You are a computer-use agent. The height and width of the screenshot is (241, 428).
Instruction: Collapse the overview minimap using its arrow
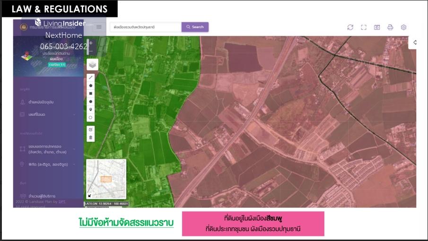tap(90, 196)
